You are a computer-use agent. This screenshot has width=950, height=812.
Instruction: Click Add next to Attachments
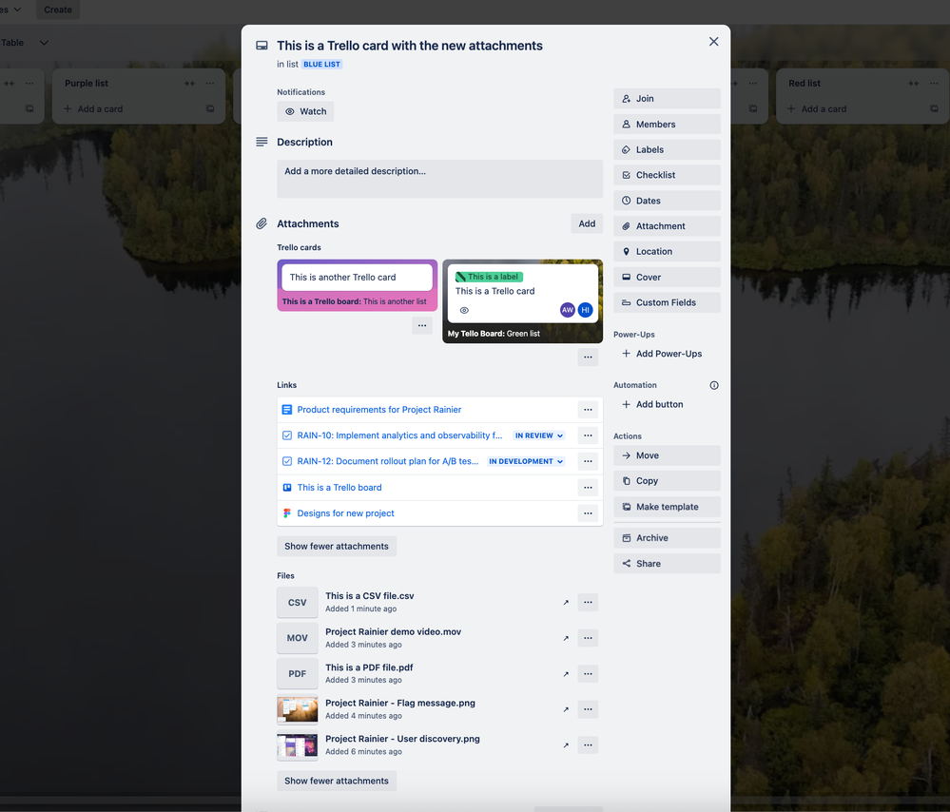click(x=586, y=223)
